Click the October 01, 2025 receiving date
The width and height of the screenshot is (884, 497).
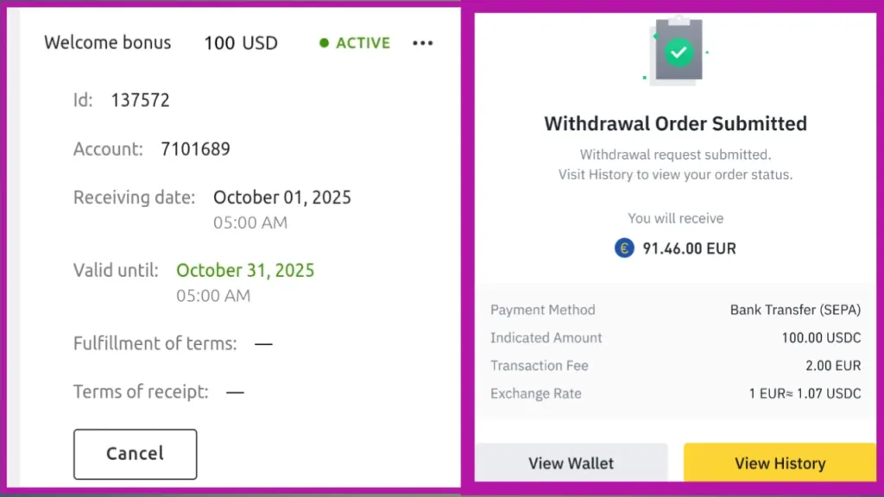[x=282, y=198]
